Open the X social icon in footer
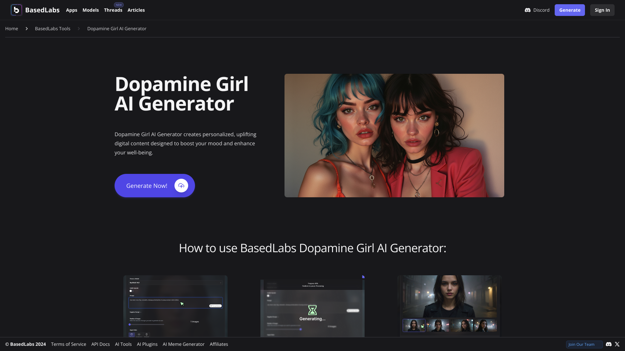The image size is (625, 351). pos(617,344)
